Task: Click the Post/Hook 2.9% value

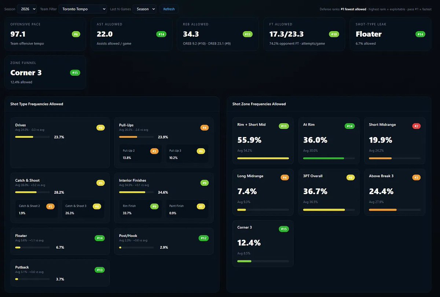Action: point(164,248)
